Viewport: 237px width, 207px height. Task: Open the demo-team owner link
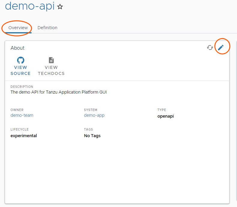coord(22,115)
